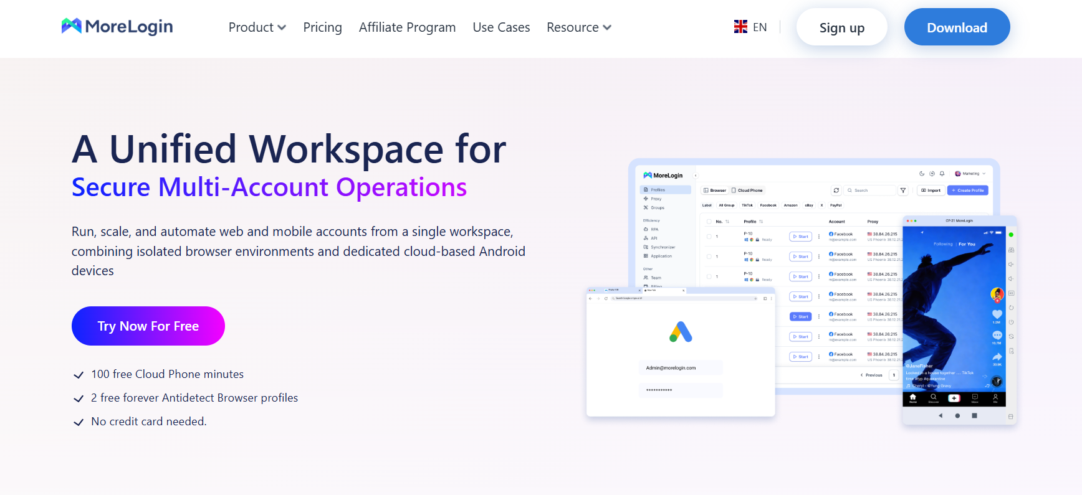The height and width of the screenshot is (495, 1082).
Task: Open Team in the mockup sidebar
Action: point(653,278)
